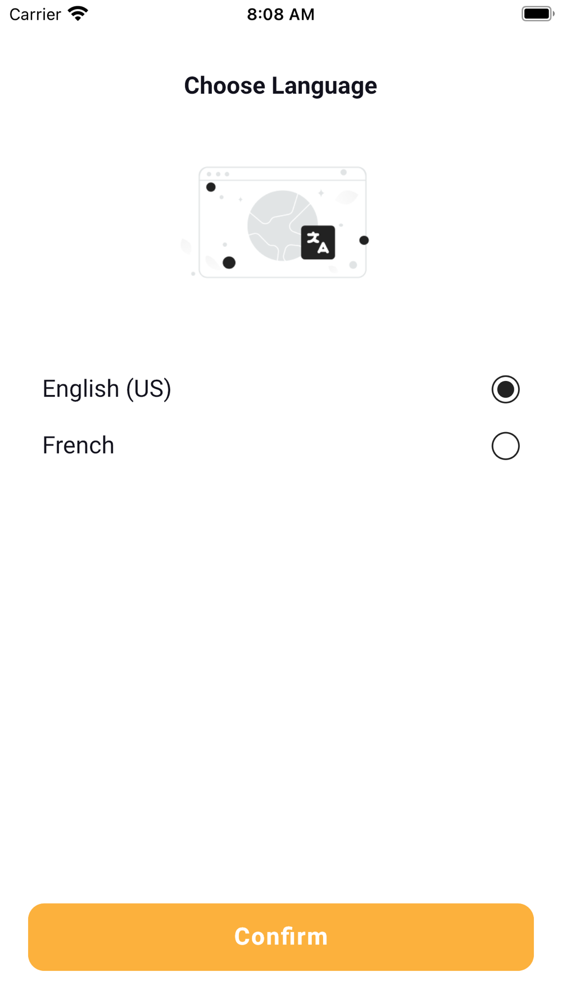Image resolution: width=562 pixels, height=999 pixels.
Task: Tap the gray dot at the illustration's bottom right
Action: point(353,265)
